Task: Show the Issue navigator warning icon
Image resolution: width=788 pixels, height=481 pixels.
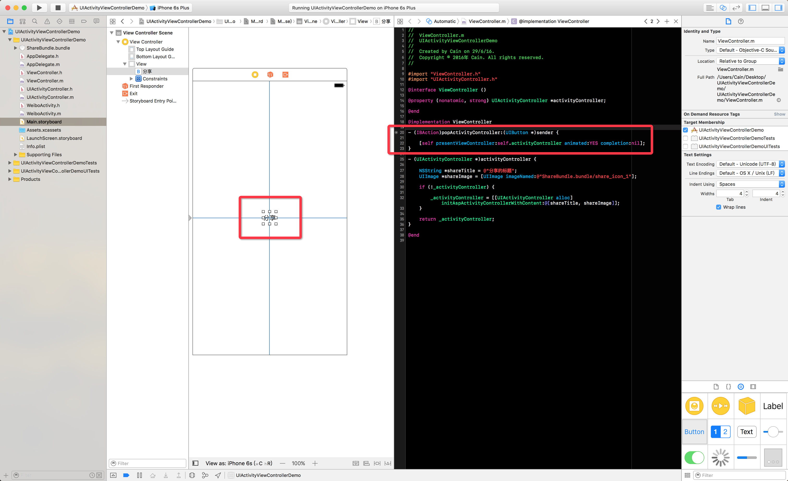Action: [47, 21]
